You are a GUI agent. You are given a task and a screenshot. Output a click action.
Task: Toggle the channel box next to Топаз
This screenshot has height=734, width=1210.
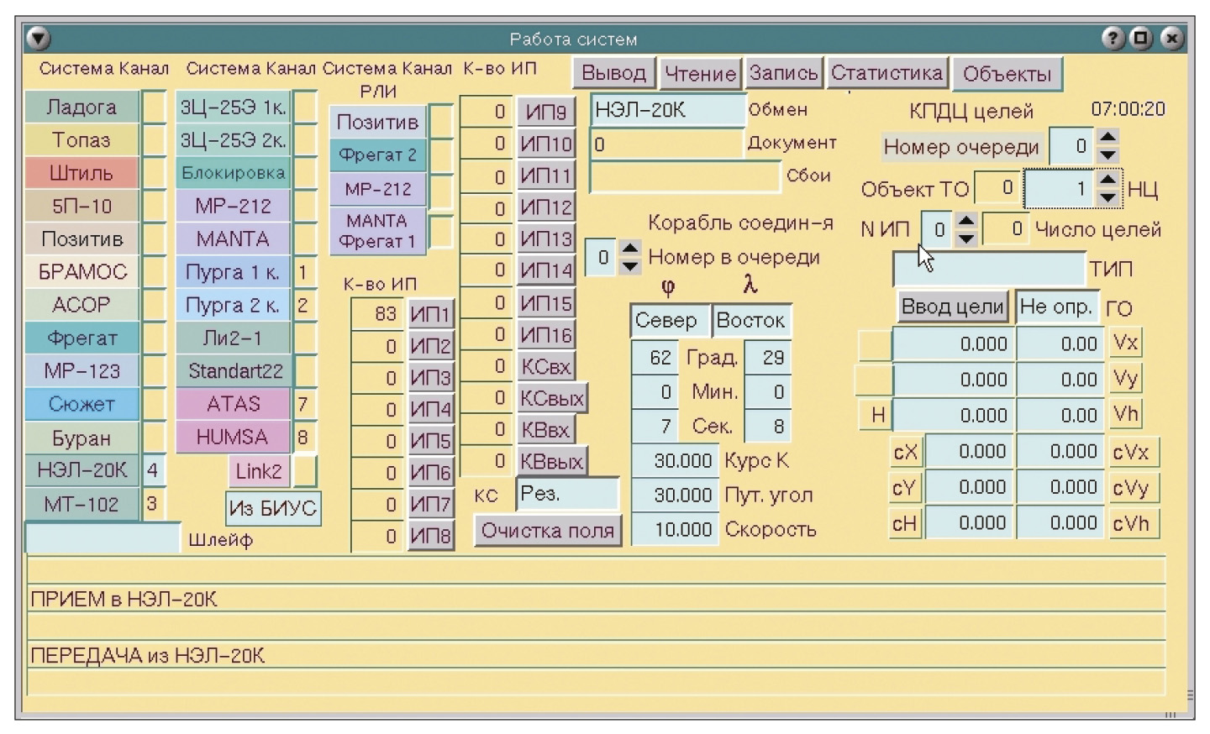coord(154,140)
